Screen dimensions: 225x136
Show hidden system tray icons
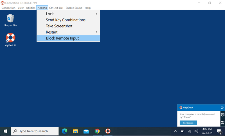[x=175, y=131]
